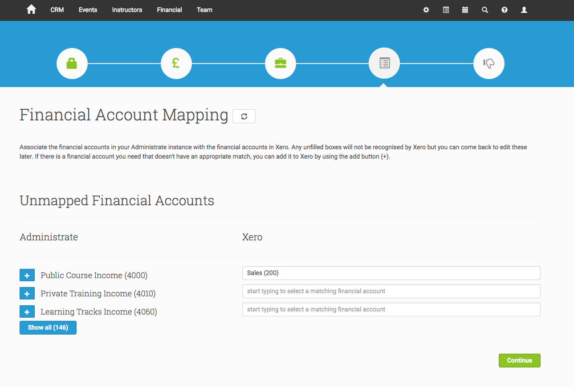The height and width of the screenshot is (387, 574).
Task: Add Private Training Income to Xero
Action: coord(27,294)
